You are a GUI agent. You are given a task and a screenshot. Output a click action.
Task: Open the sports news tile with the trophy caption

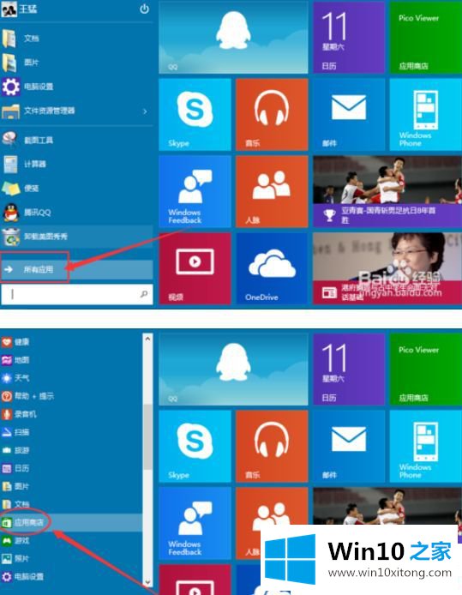387,192
